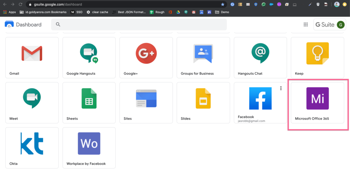The width and height of the screenshot is (350, 175).
Task: Open Groups for Business icon
Action: click(203, 53)
